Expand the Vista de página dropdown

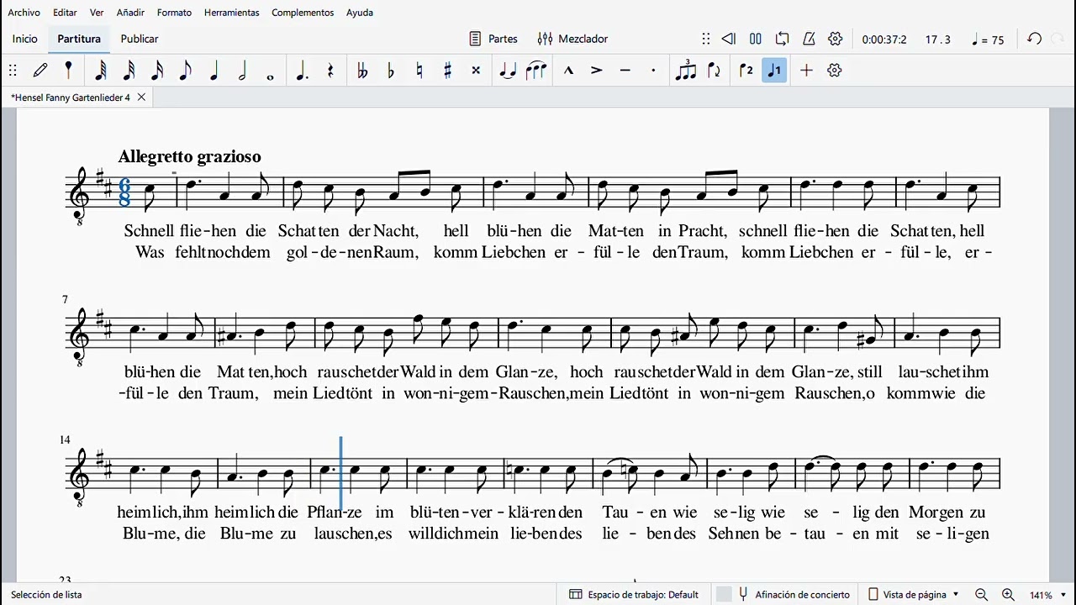click(913, 595)
